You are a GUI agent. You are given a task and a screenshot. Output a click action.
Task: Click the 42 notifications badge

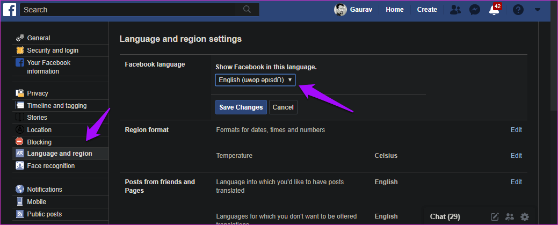(x=497, y=6)
